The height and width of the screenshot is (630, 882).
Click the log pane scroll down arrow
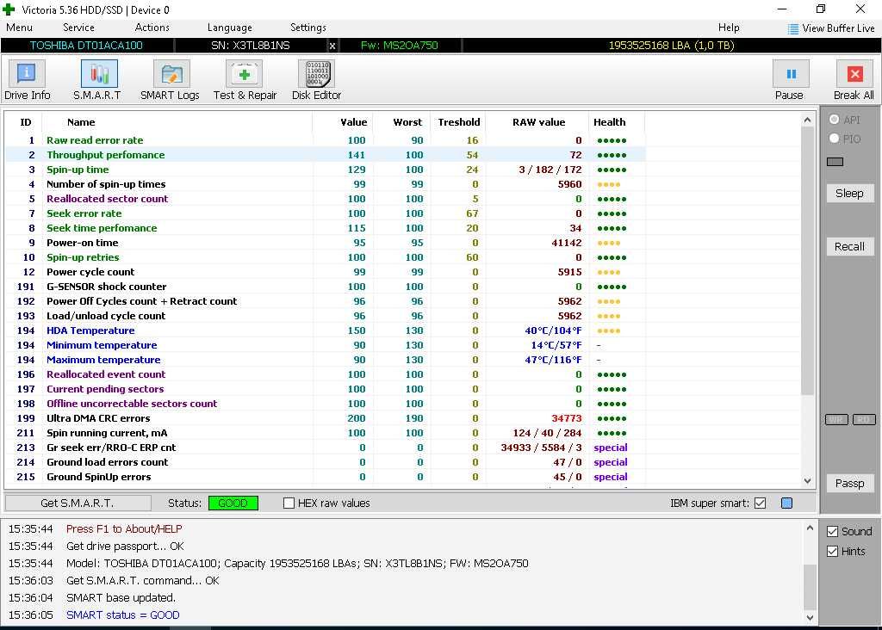tap(810, 618)
